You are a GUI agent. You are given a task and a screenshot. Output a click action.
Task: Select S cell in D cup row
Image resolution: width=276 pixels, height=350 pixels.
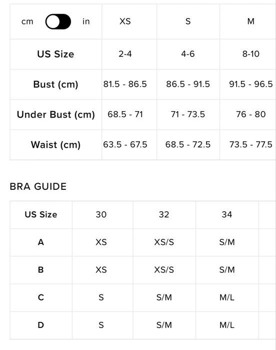101,325
